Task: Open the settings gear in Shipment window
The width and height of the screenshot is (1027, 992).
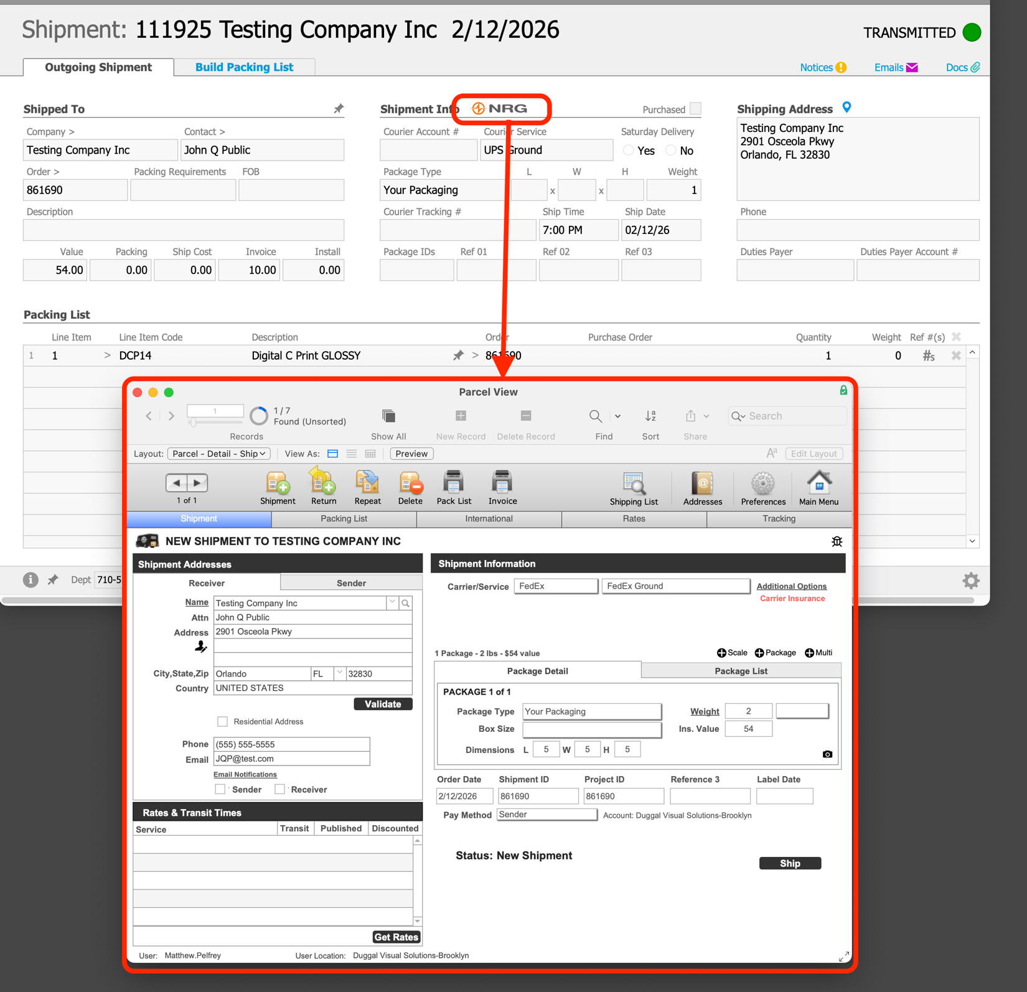Action: [971, 581]
